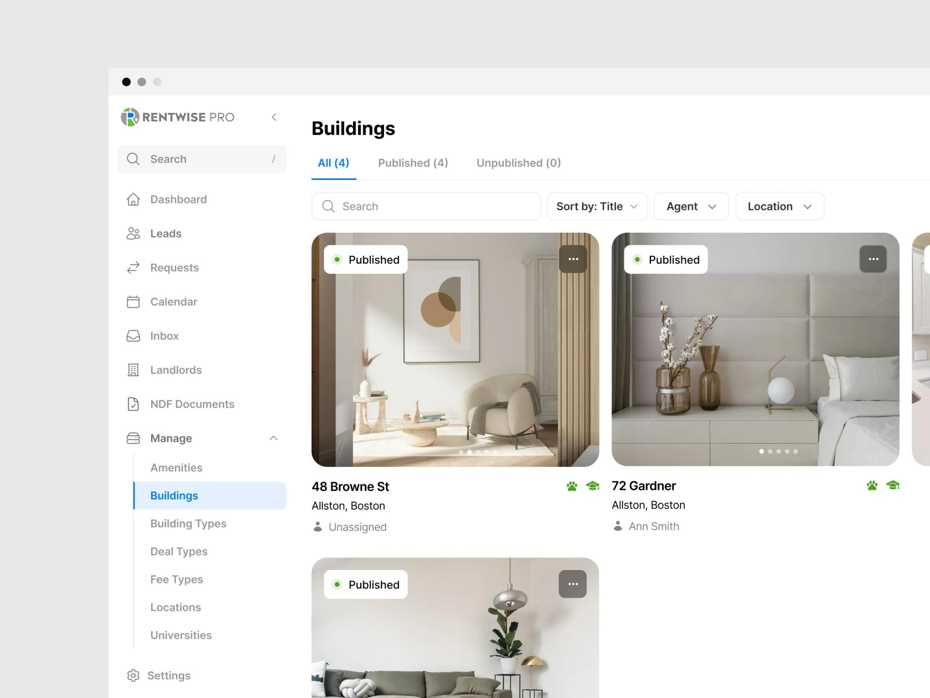This screenshot has height=698, width=930.
Task: Click the sidebar Search field
Action: (x=202, y=159)
